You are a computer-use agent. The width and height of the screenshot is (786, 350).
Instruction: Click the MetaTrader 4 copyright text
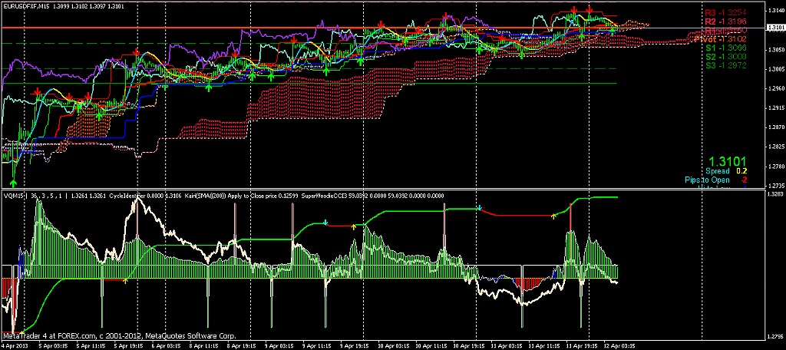[119, 336]
